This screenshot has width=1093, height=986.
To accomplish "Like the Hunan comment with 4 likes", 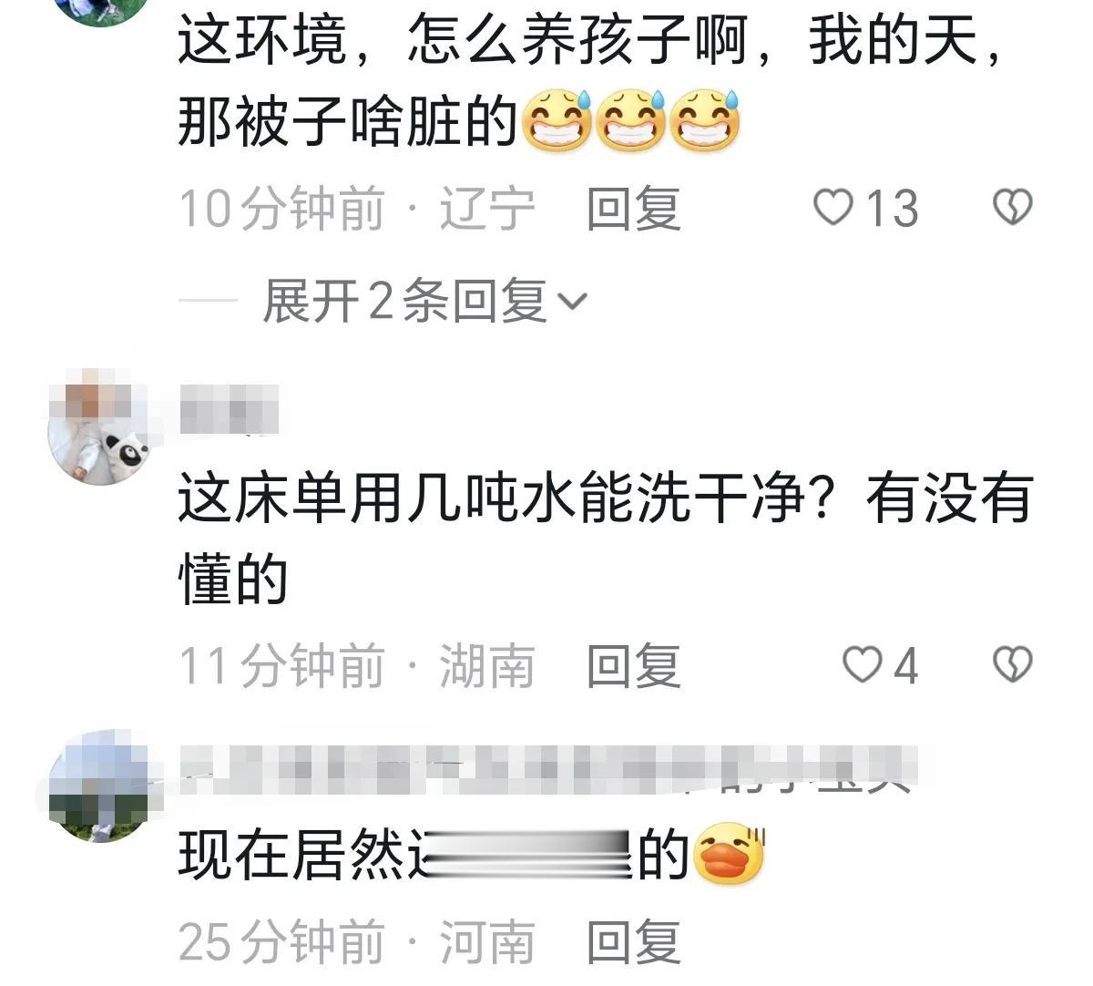I will 862,665.
